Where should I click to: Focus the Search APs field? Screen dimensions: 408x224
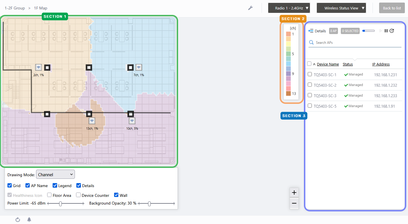(355, 43)
